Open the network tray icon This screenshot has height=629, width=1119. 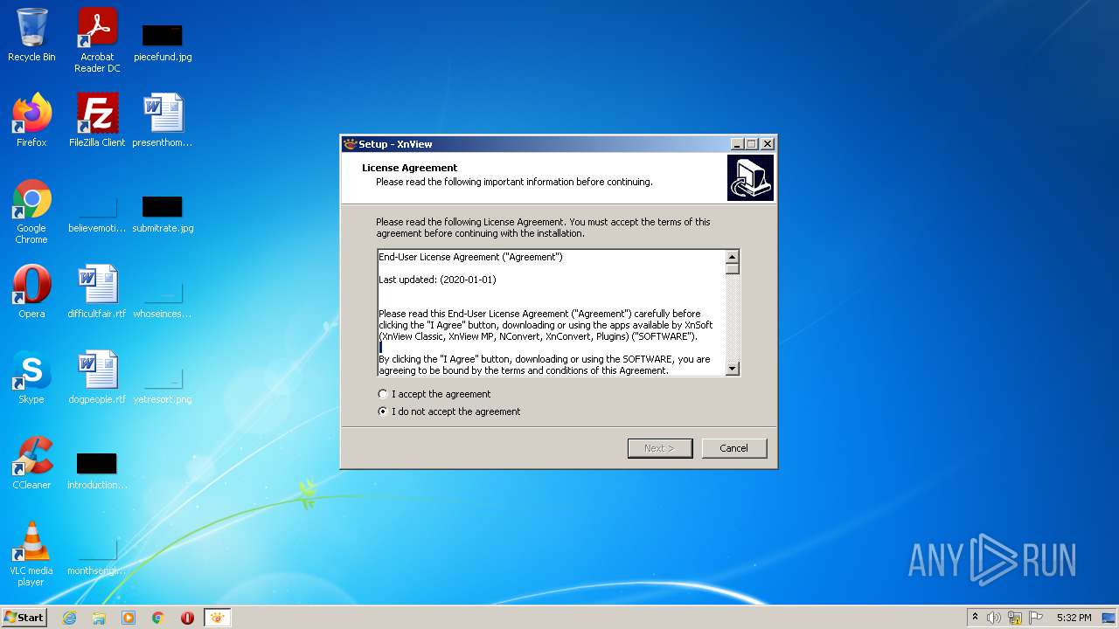click(1015, 618)
